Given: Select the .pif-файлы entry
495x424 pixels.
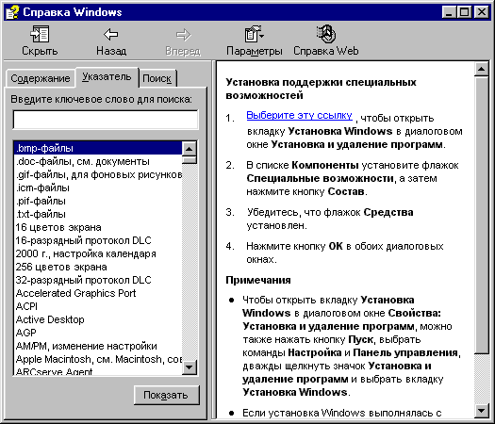Looking at the screenshot, I should coord(98,201).
